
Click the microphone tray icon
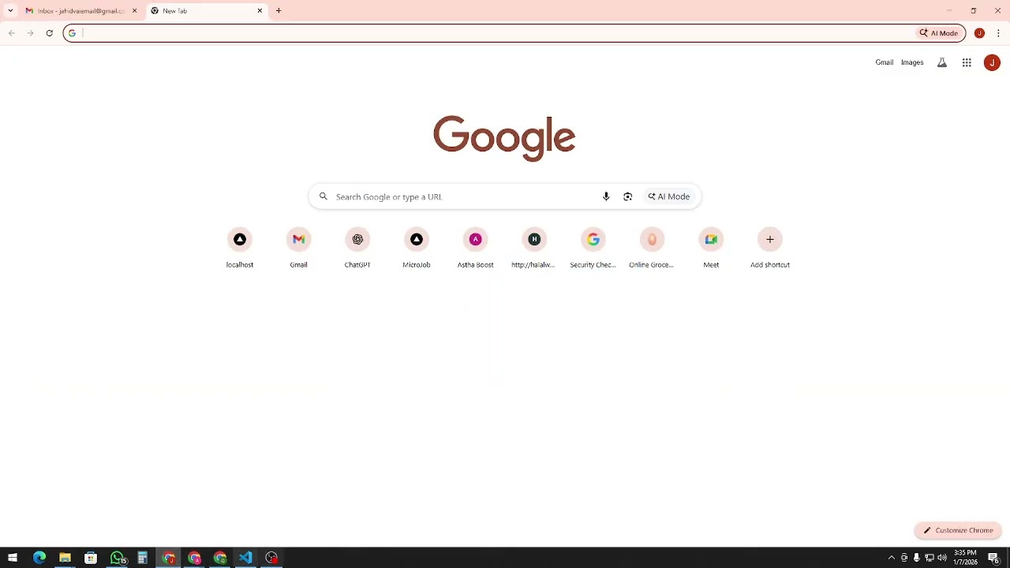point(917,558)
